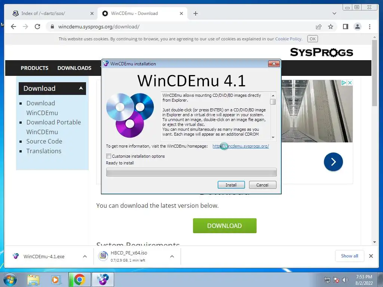The width and height of the screenshot is (383, 287).
Task: Dismiss cookie notice with OK
Action: click(312, 39)
